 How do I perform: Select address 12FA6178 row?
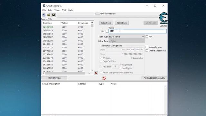click(x=66, y=58)
